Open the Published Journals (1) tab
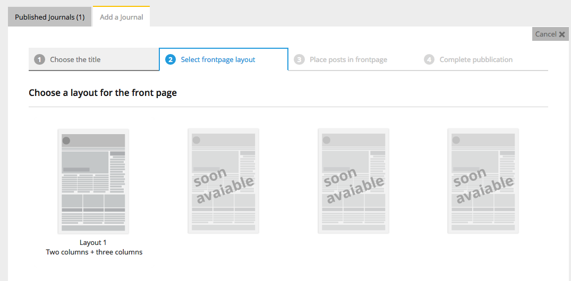 coord(49,17)
